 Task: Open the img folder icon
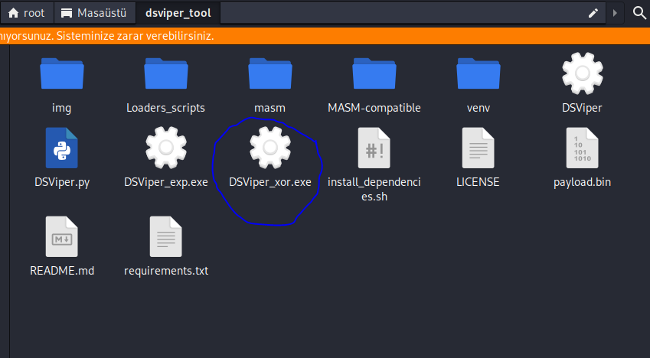62,73
